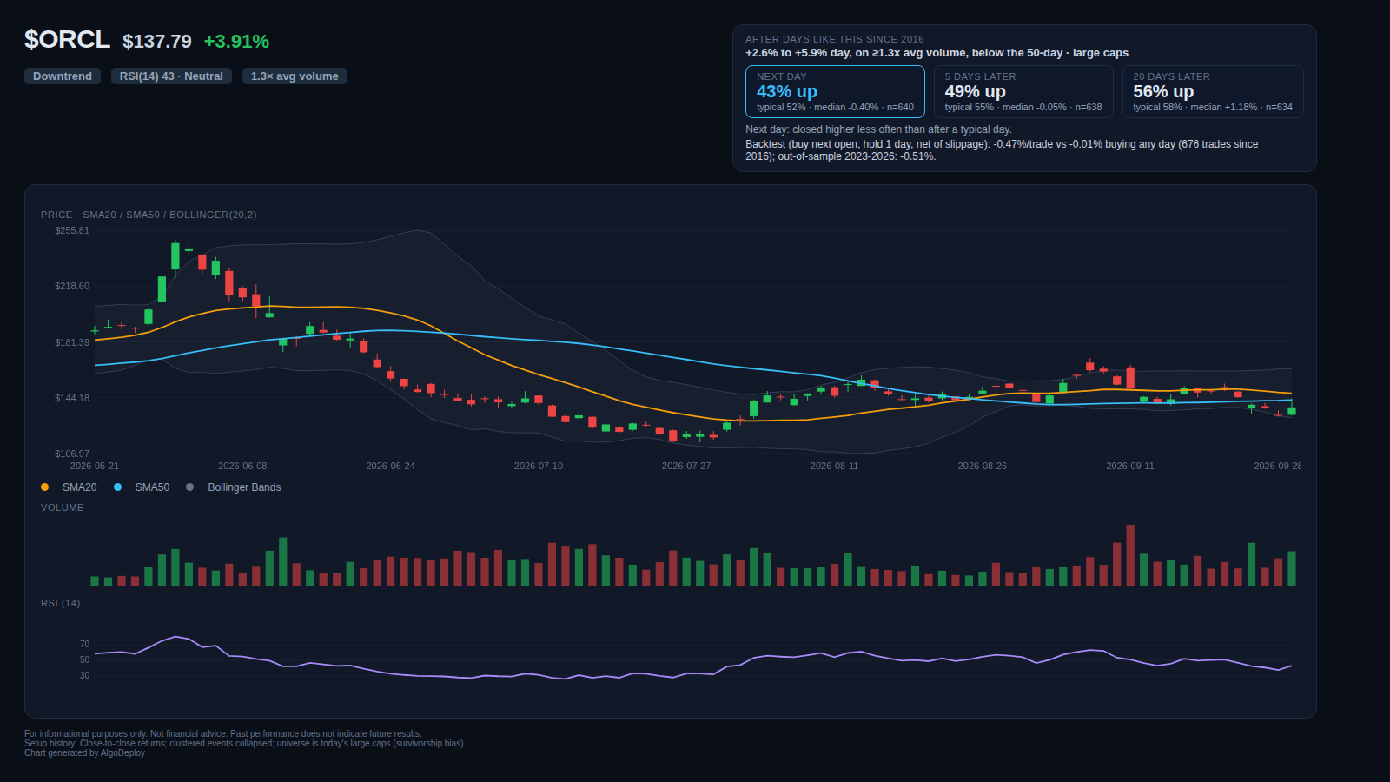Click the tallest red volume bar in mid-September

(1130, 555)
